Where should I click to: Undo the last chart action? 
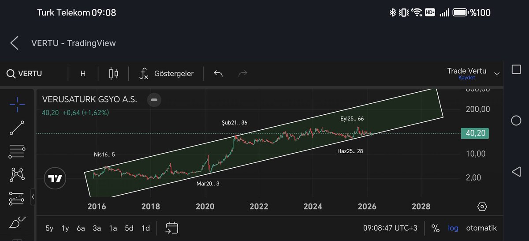[x=218, y=74]
